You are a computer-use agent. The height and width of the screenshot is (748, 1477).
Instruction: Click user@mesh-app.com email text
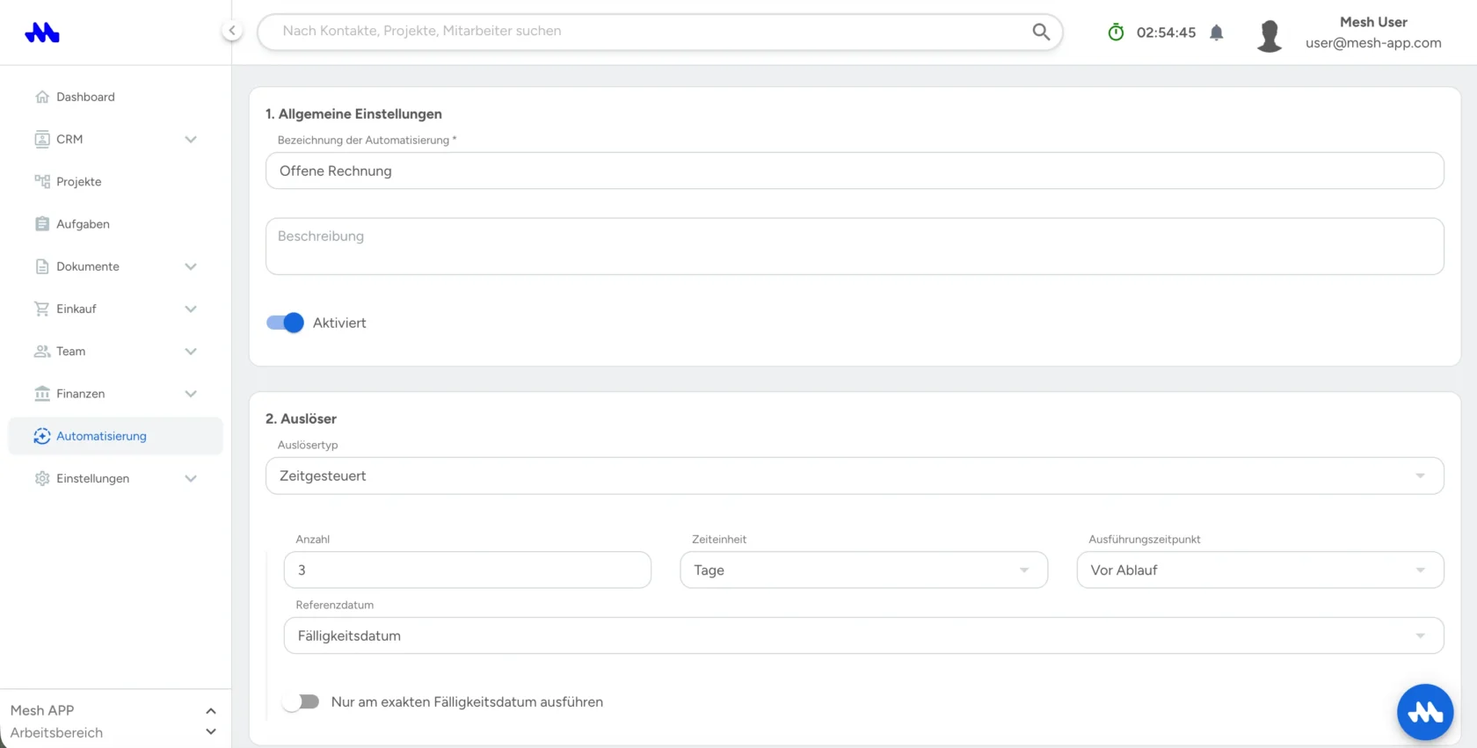click(1373, 43)
